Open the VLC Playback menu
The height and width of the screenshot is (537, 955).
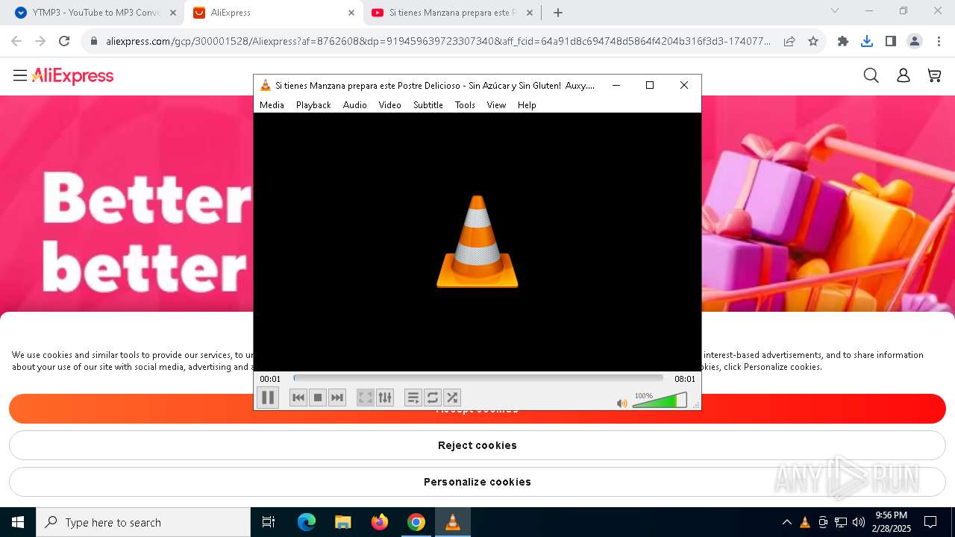click(x=313, y=105)
